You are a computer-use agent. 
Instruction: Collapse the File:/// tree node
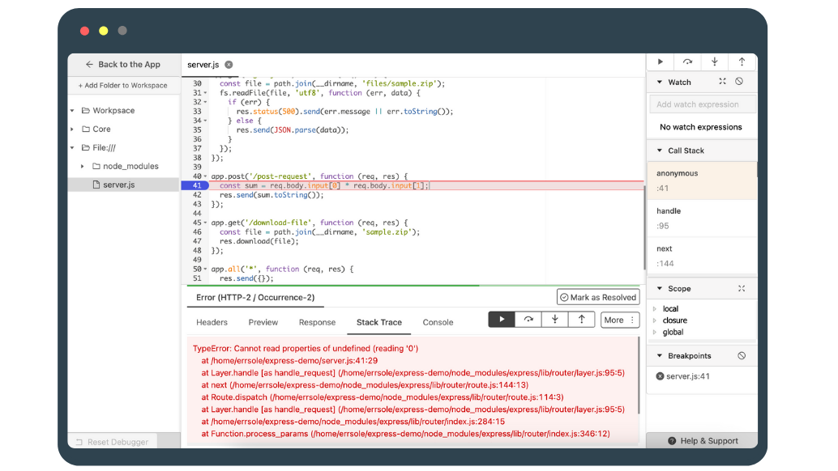coord(72,148)
